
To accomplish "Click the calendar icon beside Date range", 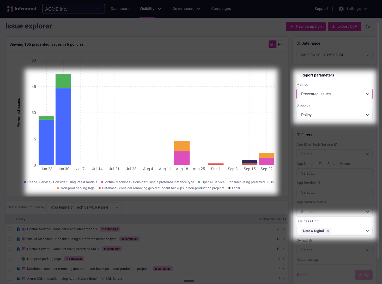I will click(298, 43).
